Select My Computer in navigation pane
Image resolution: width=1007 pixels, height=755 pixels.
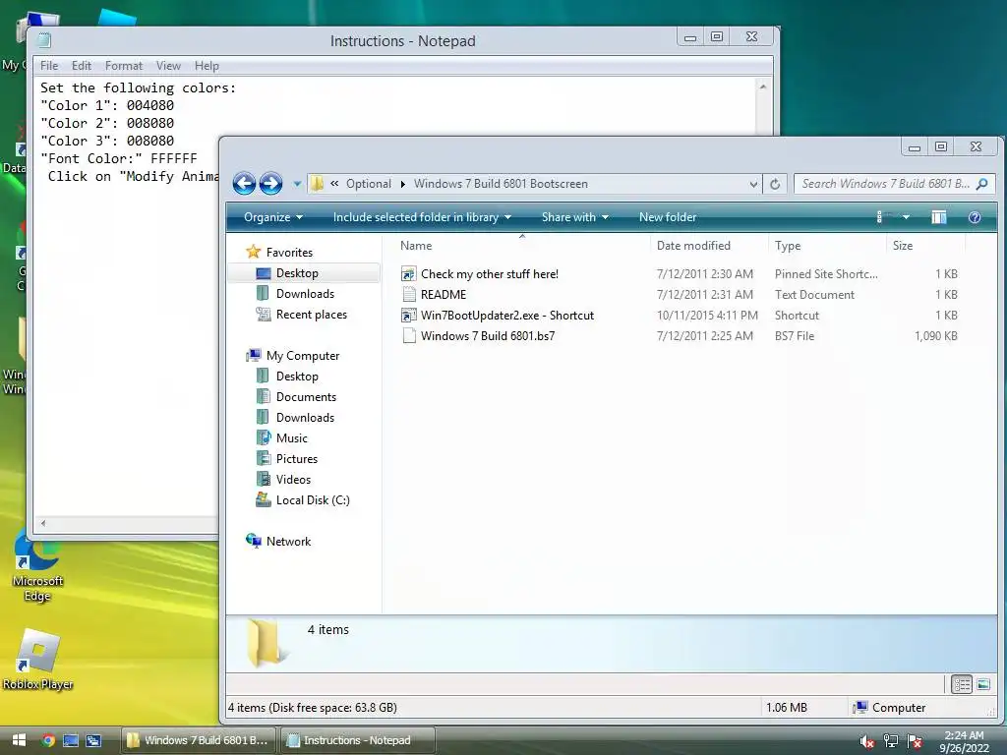point(303,355)
